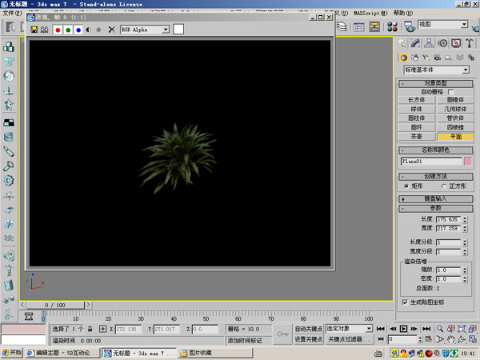Select the Systems category icon
This screenshot has width=480, height=360.
[471, 58]
